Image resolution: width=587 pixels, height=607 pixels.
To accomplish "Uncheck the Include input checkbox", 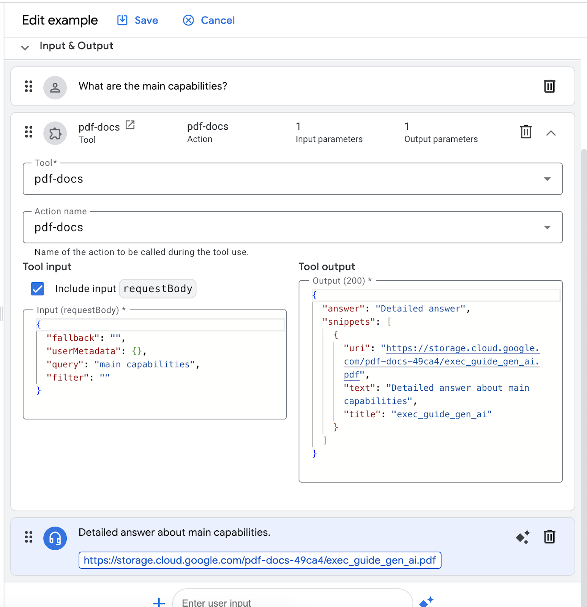I will coord(38,289).
